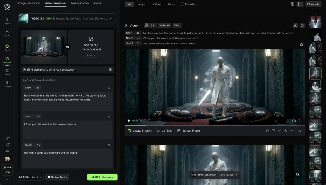
Task: Click the Back to Top link
Action: (228, 175)
